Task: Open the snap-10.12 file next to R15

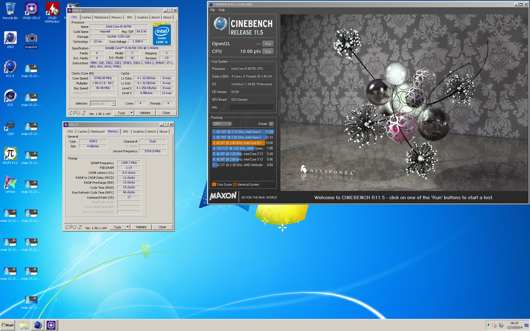Action: pyautogui.click(x=31, y=99)
